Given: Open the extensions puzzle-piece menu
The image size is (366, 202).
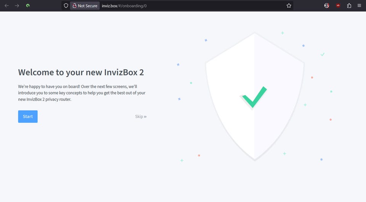Looking at the screenshot, I should coord(349,6).
